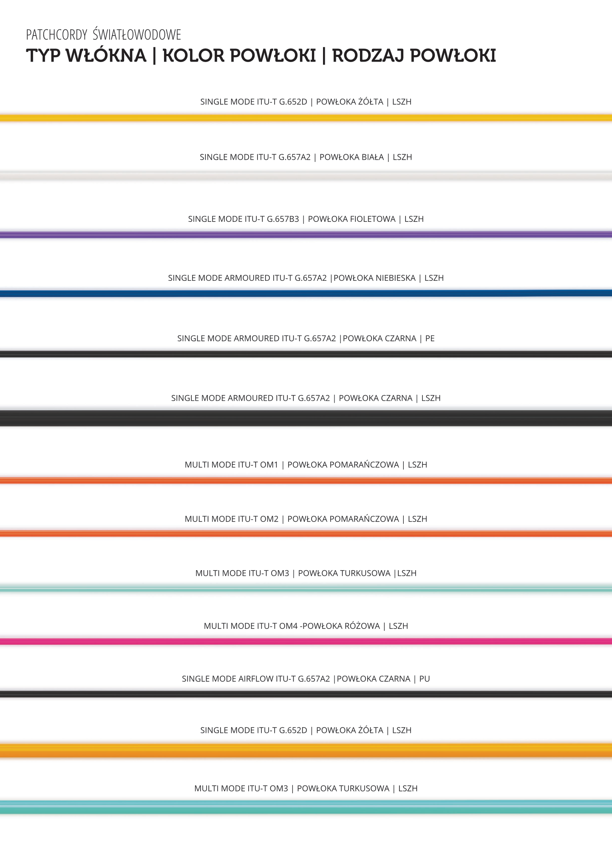Click the thin pale turquoise OM3 cable
This screenshot has width=612, height=865.
coord(306,589)
